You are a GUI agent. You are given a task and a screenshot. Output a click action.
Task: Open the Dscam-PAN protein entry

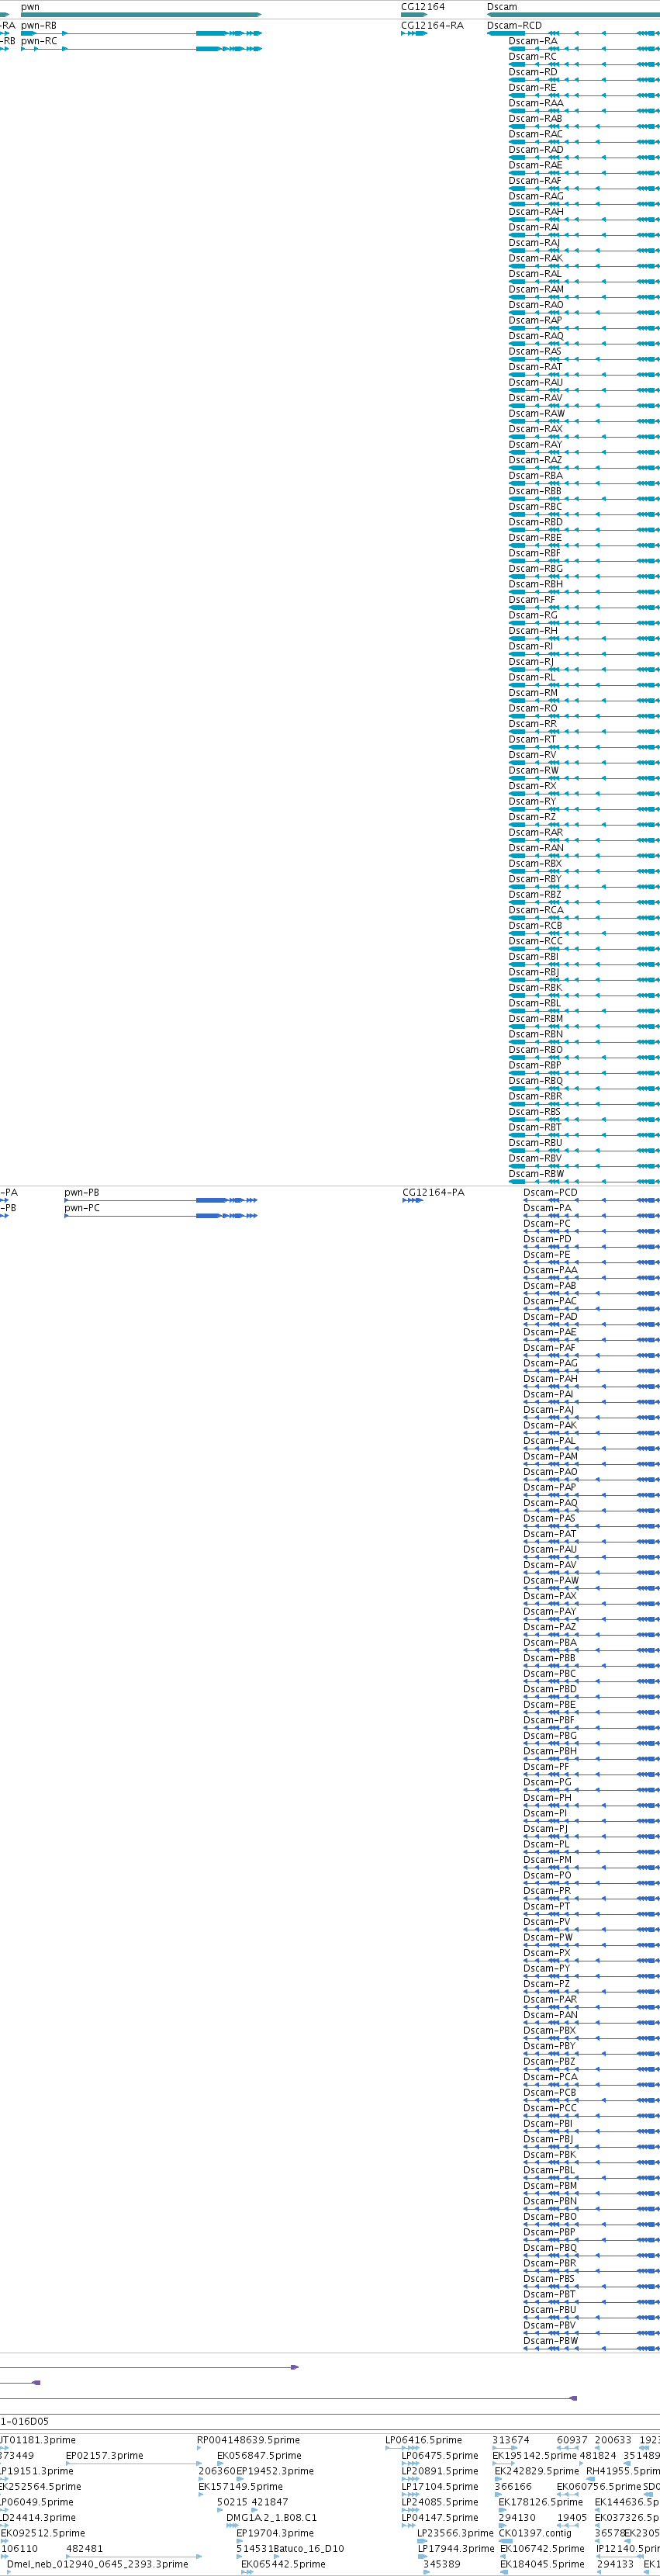click(550, 2015)
